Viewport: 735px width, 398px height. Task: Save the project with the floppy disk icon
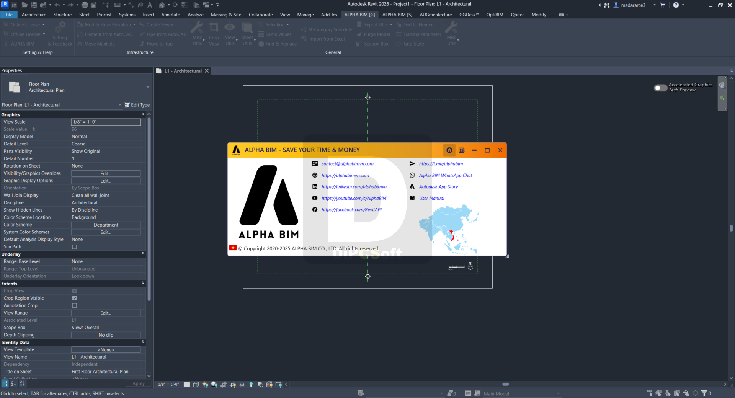[34, 5]
